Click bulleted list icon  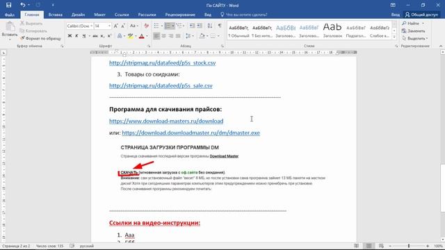pos(156,26)
